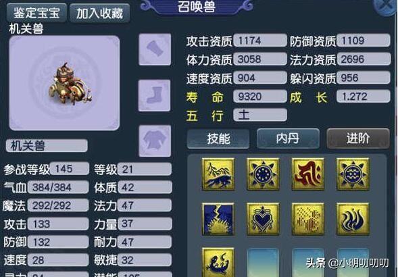Click the blue flames skill icon
Screen dimensions: 398x277
tap(353, 219)
